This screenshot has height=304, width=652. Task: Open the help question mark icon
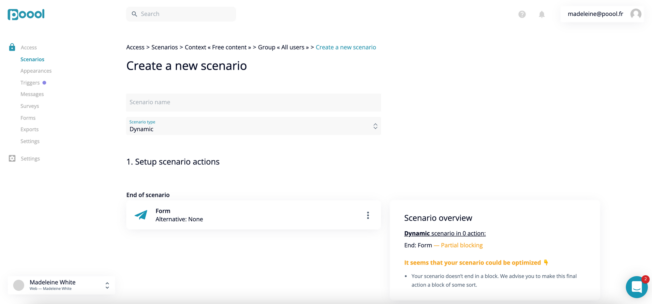pos(522,14)
